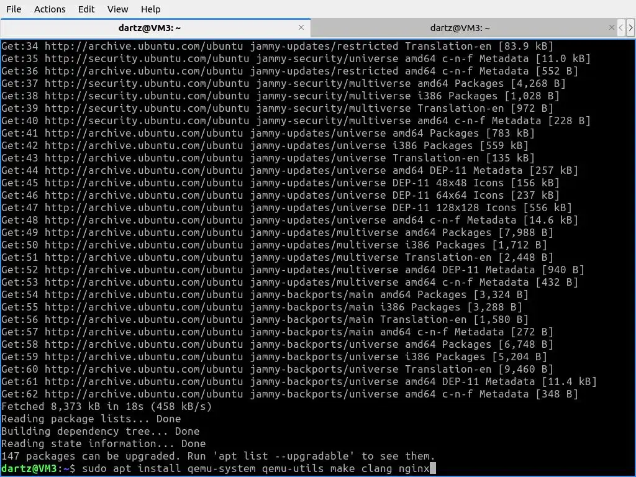This screenshot has height=477, width=636.
Task: Click the Get:54 backports/main amd64 Packages line
Action: point(265,294)
